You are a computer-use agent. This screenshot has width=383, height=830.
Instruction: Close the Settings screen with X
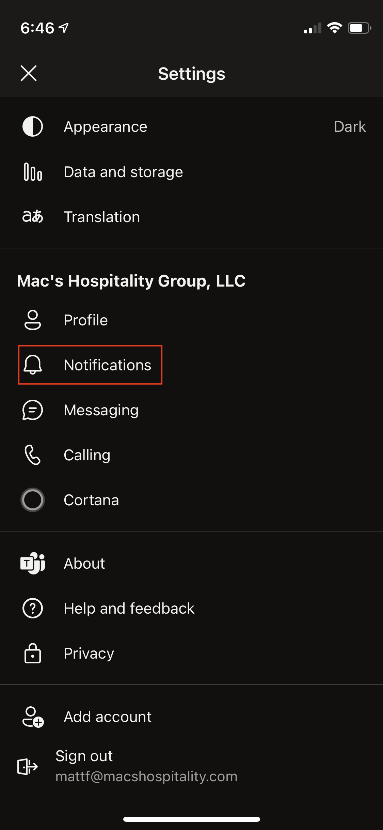tap(29, 73)
